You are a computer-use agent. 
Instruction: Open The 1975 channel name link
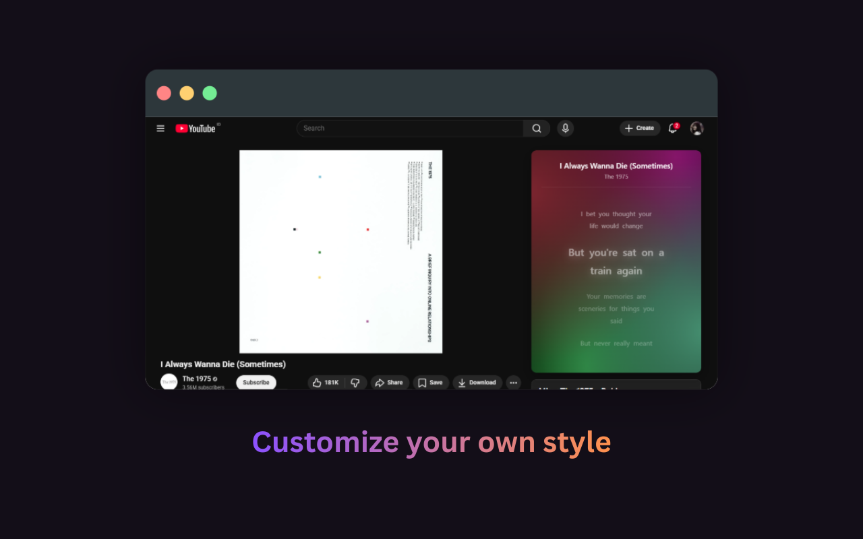point(197,379)
